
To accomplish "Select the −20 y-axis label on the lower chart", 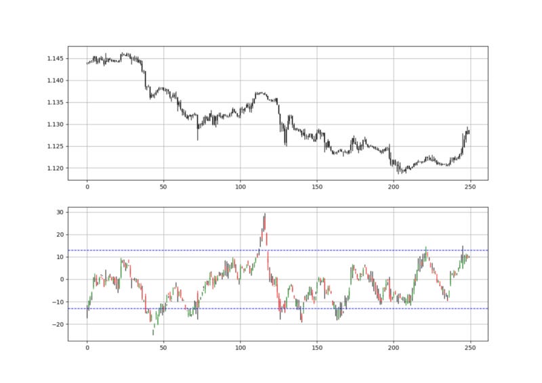I will [58, 324].
